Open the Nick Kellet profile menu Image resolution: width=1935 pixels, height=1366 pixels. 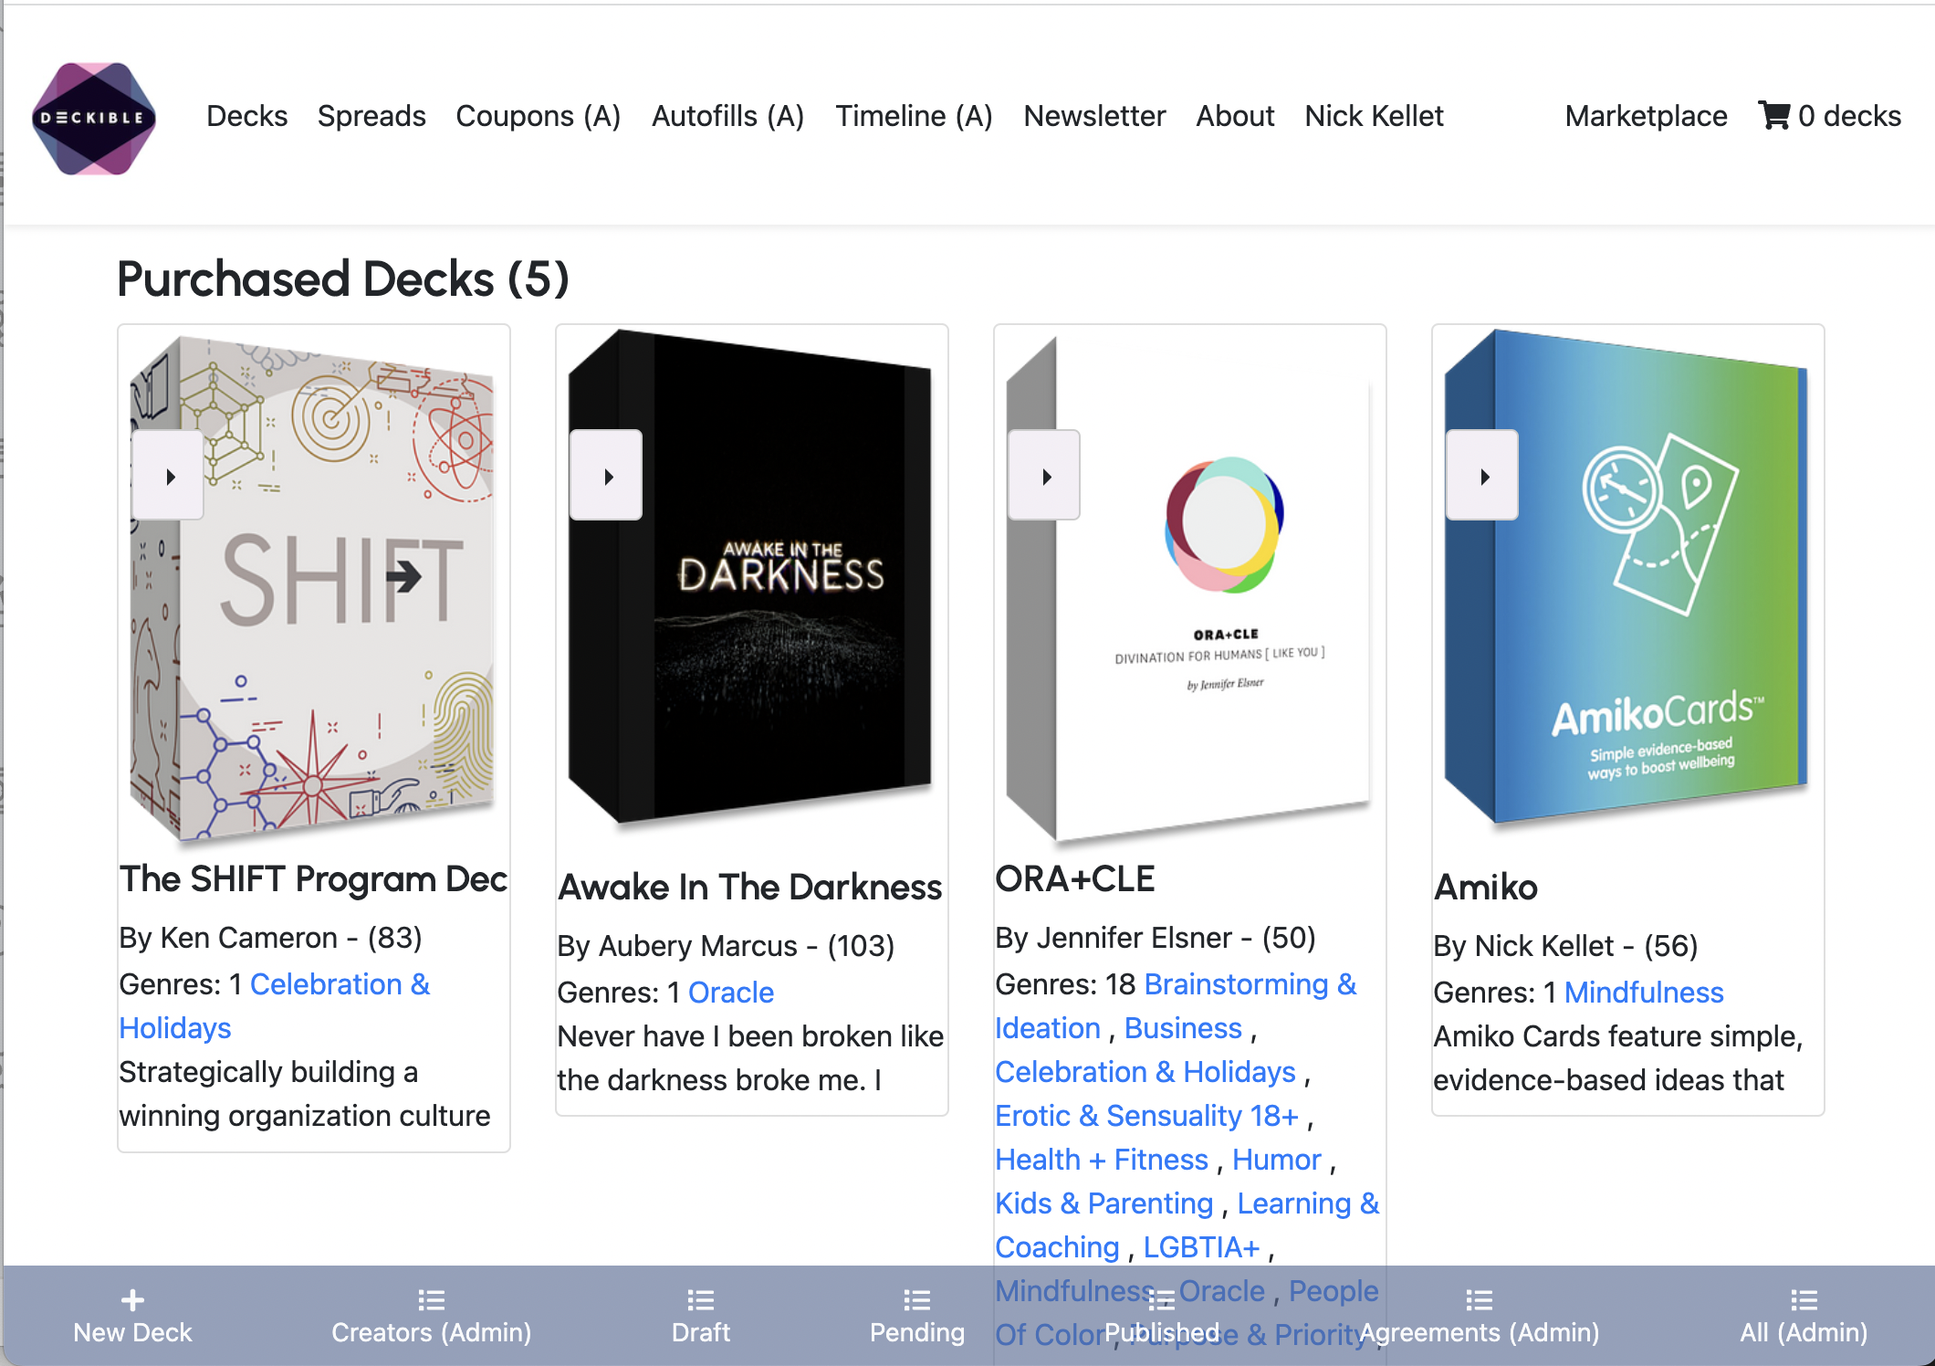1374,116
